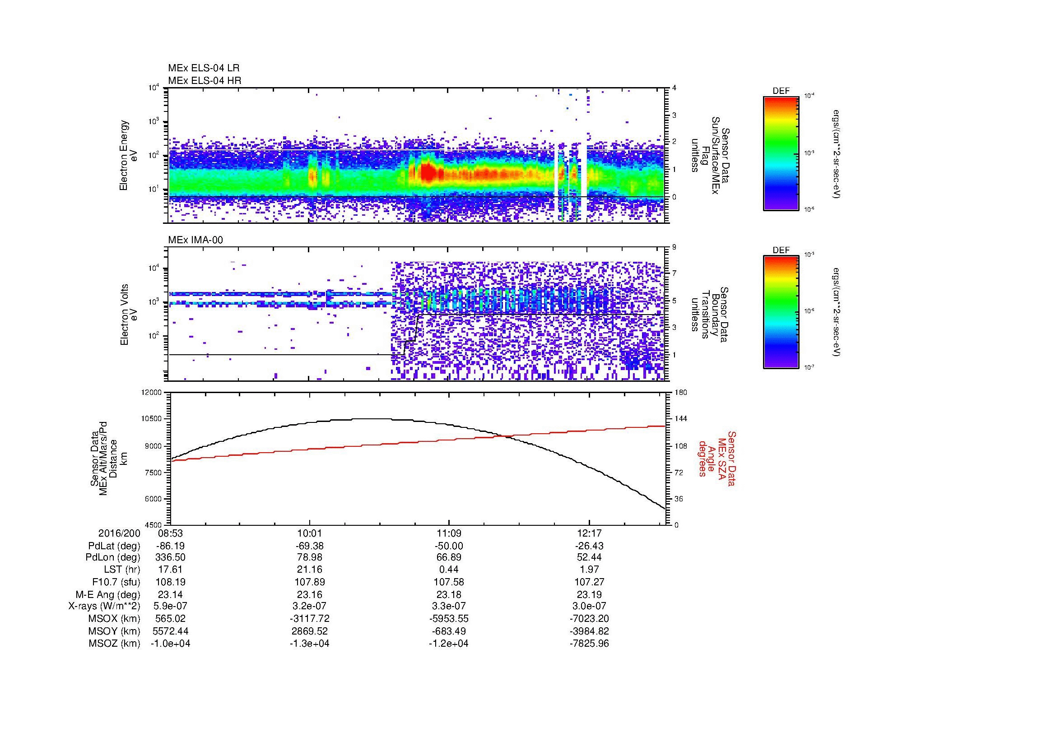Image resolution: width=1056 pixels, height=746 pixels.
Task: Click the MSOX value -3117.72
Action: coord(310,619)
